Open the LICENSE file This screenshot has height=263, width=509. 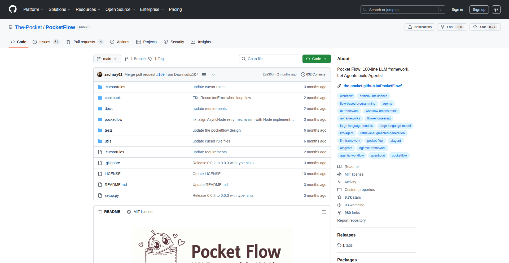[x=113, y=174]
